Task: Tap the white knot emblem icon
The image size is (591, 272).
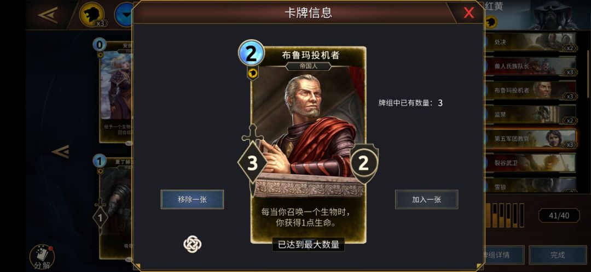Action: [x=192, y=244]
